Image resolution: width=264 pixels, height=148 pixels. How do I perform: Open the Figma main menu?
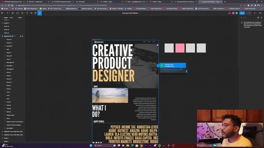2,13
